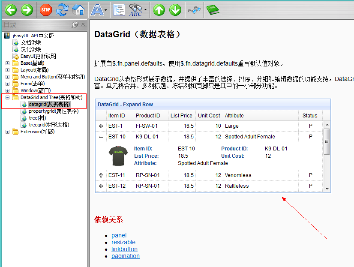Screen dimensions: 354x267
Task: Expand the Layout(布局) folder
Action: point(7,70)
